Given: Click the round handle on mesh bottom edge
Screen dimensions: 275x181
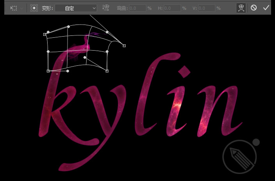Looking at the screenshot, I should tap(68, 71).
